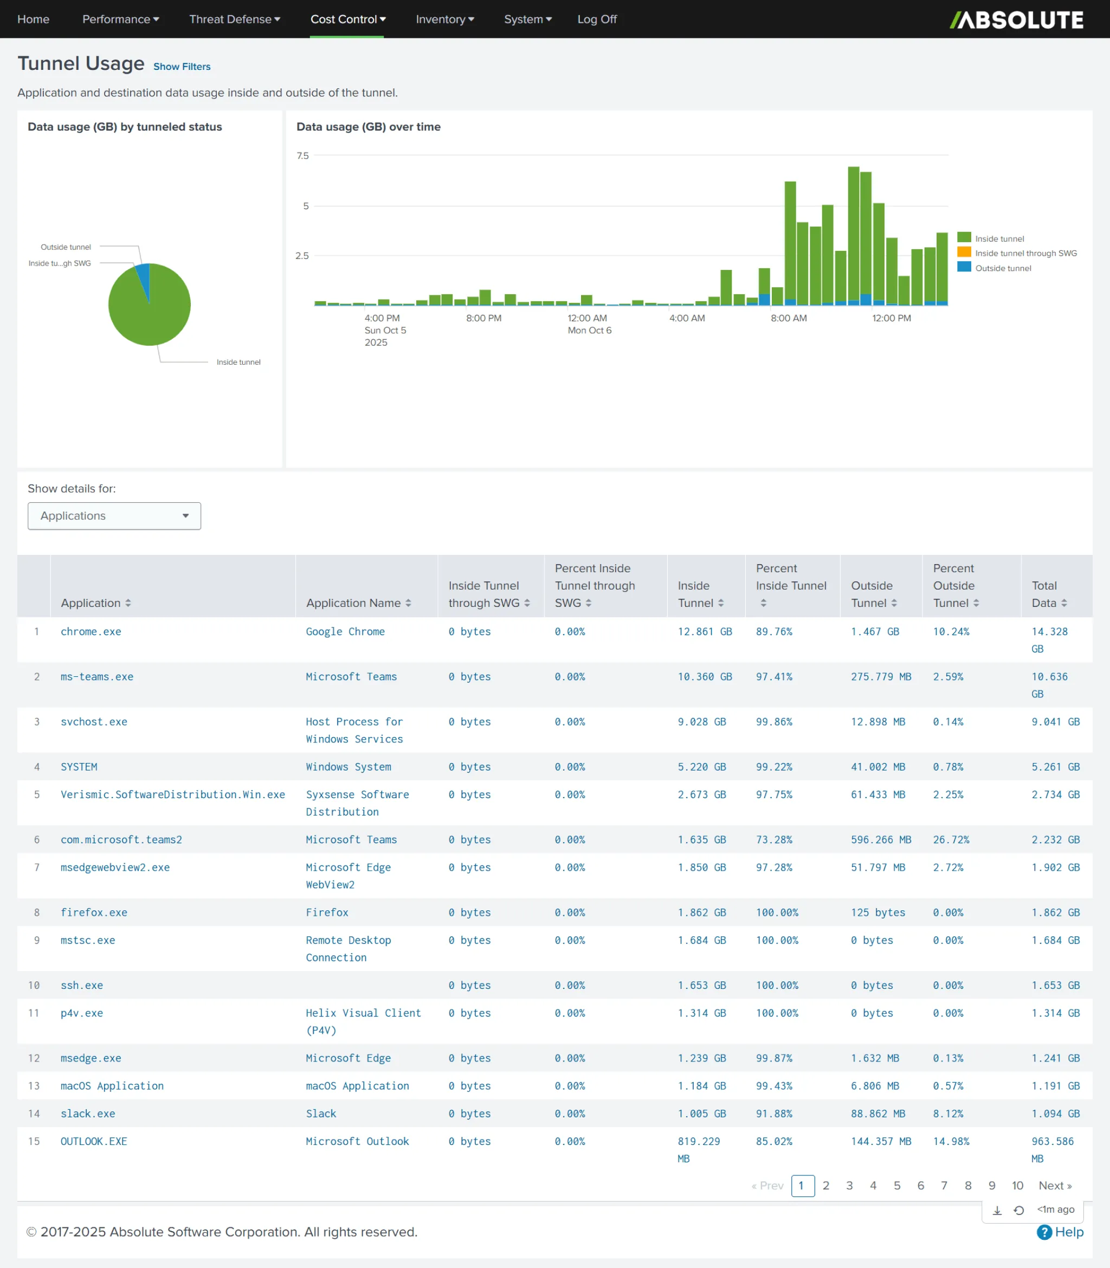Toggle the Inside tunnel legend series

click(x=998, y=238)
